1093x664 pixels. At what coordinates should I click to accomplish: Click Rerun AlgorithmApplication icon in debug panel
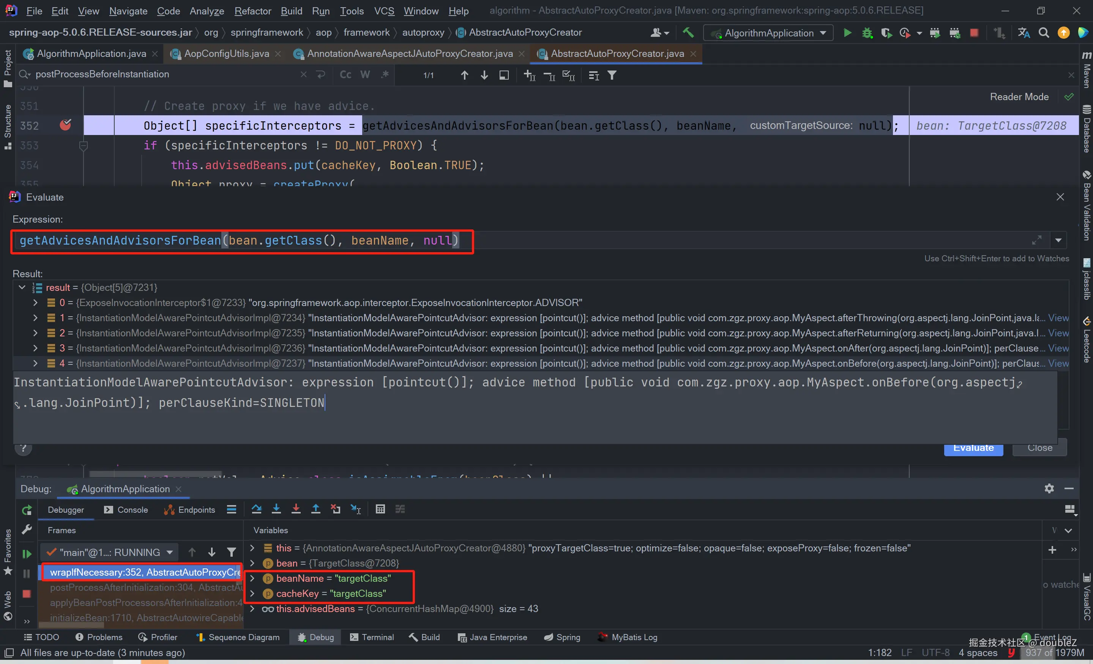(x=27, y=510)
